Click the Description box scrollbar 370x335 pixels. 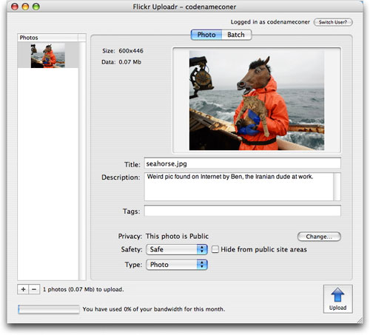[x=337, y=186]
